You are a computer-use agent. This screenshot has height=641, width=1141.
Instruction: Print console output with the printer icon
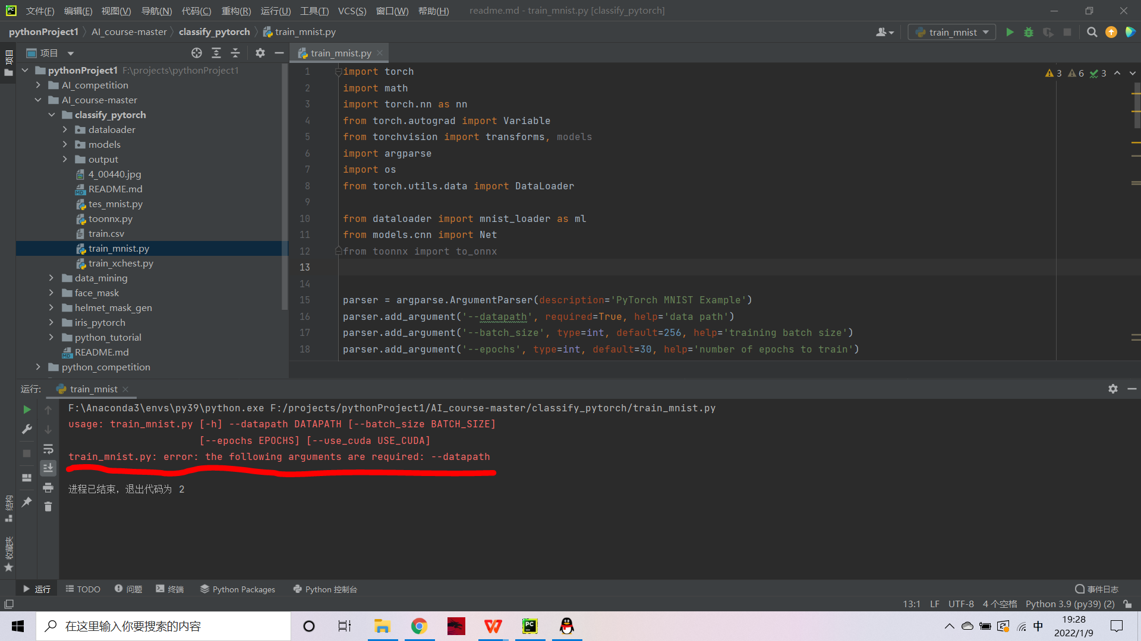49,488
